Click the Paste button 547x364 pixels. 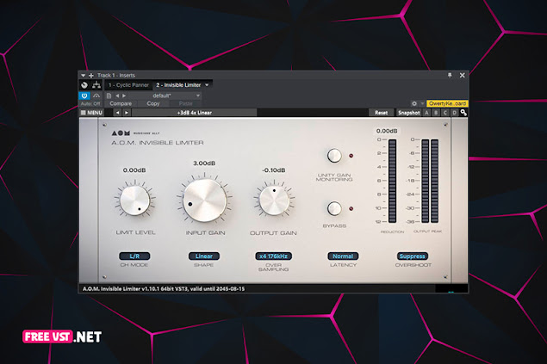click(185, 104)
